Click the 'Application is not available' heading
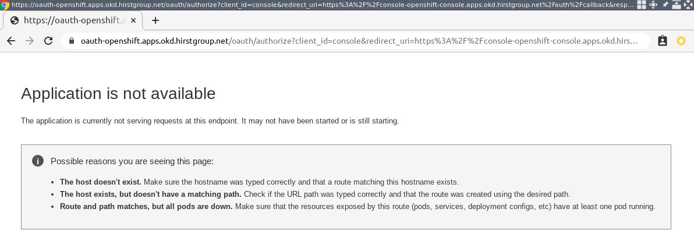Image resolution: width=694 pixels, height=230 pixels. pos(118,94)
